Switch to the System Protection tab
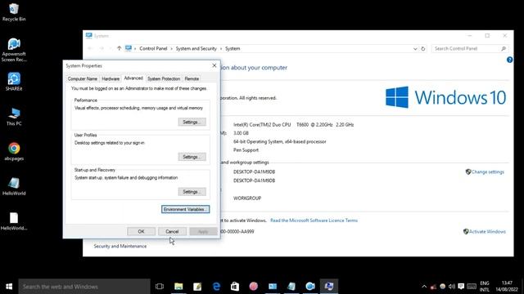Image resolution: width=524 pixels, height=294 pixels. point(164,78)
